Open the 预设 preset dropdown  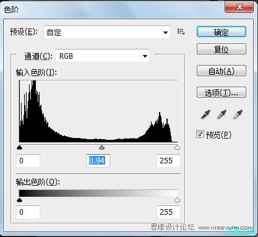click(x=107, y=32)
